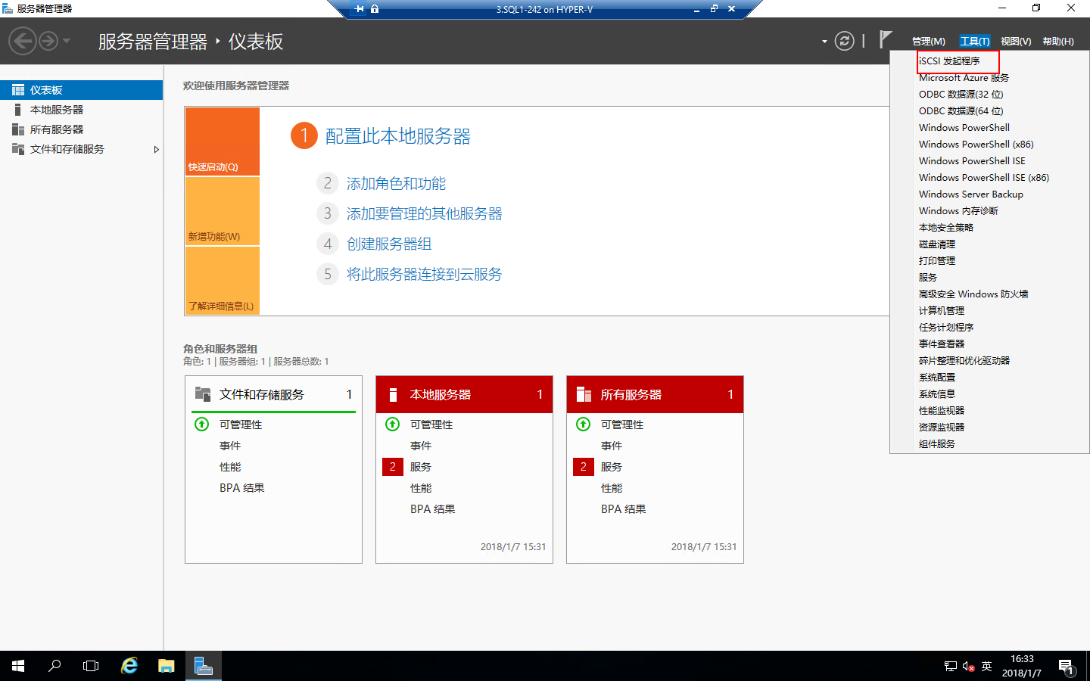This screenshot has width=1090, height=681.
Task: Click the red 2 badge in 所有服务器 tile
Action: tap(584, 467)
